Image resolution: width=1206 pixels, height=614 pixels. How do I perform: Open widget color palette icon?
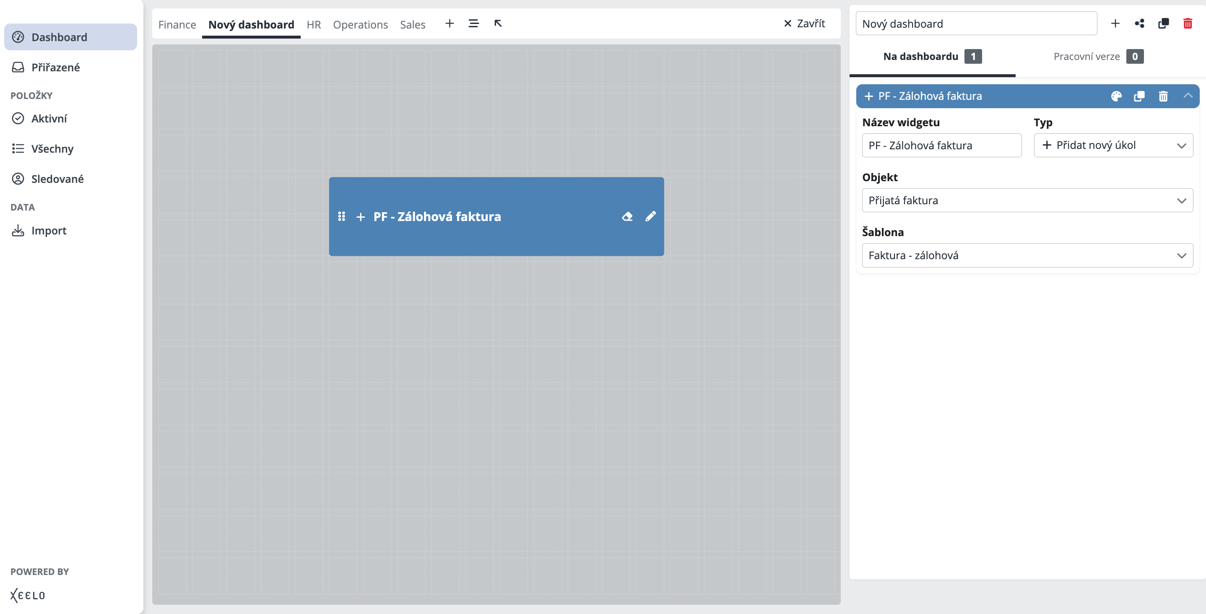[1116, 96]
